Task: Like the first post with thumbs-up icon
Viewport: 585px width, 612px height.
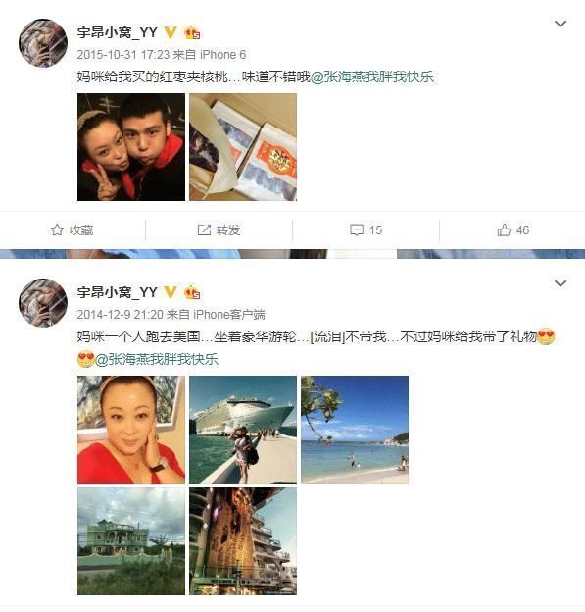Action: tap(504, 229)
